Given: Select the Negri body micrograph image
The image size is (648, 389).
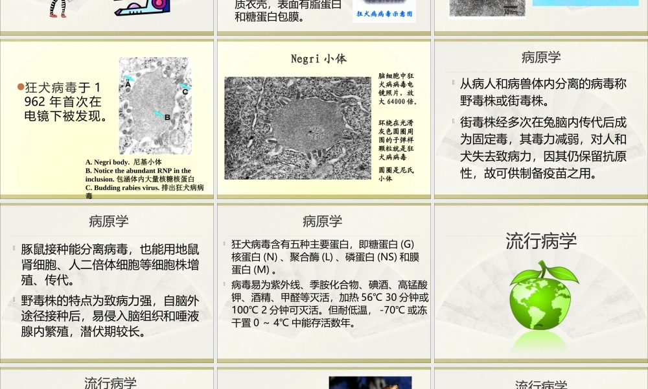Looking at the screenshot, I should 298,126.
